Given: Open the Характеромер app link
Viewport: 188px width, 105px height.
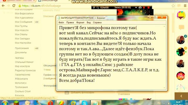Looking at the screenshot, I should pos(23,75).
